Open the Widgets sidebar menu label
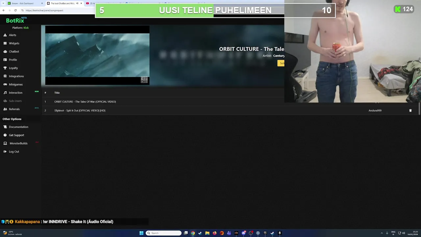Viewport: 421px width, 237px height. tap(14, 43)
